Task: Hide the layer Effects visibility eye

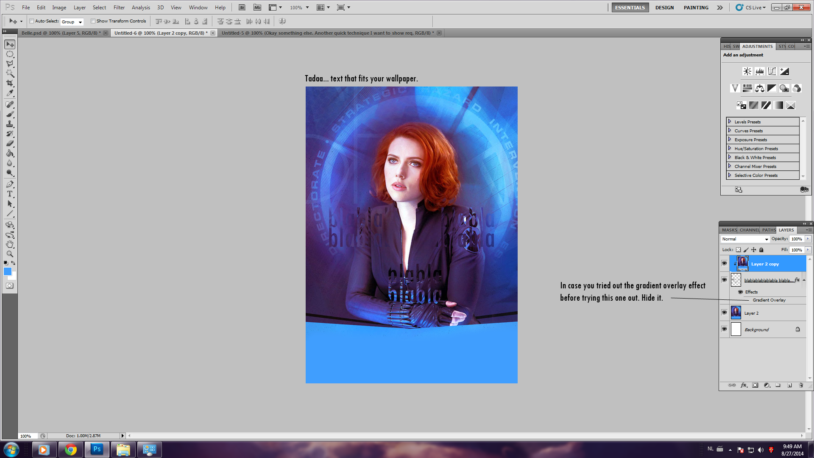Action: pyautogui.click(x=741, y=292)
